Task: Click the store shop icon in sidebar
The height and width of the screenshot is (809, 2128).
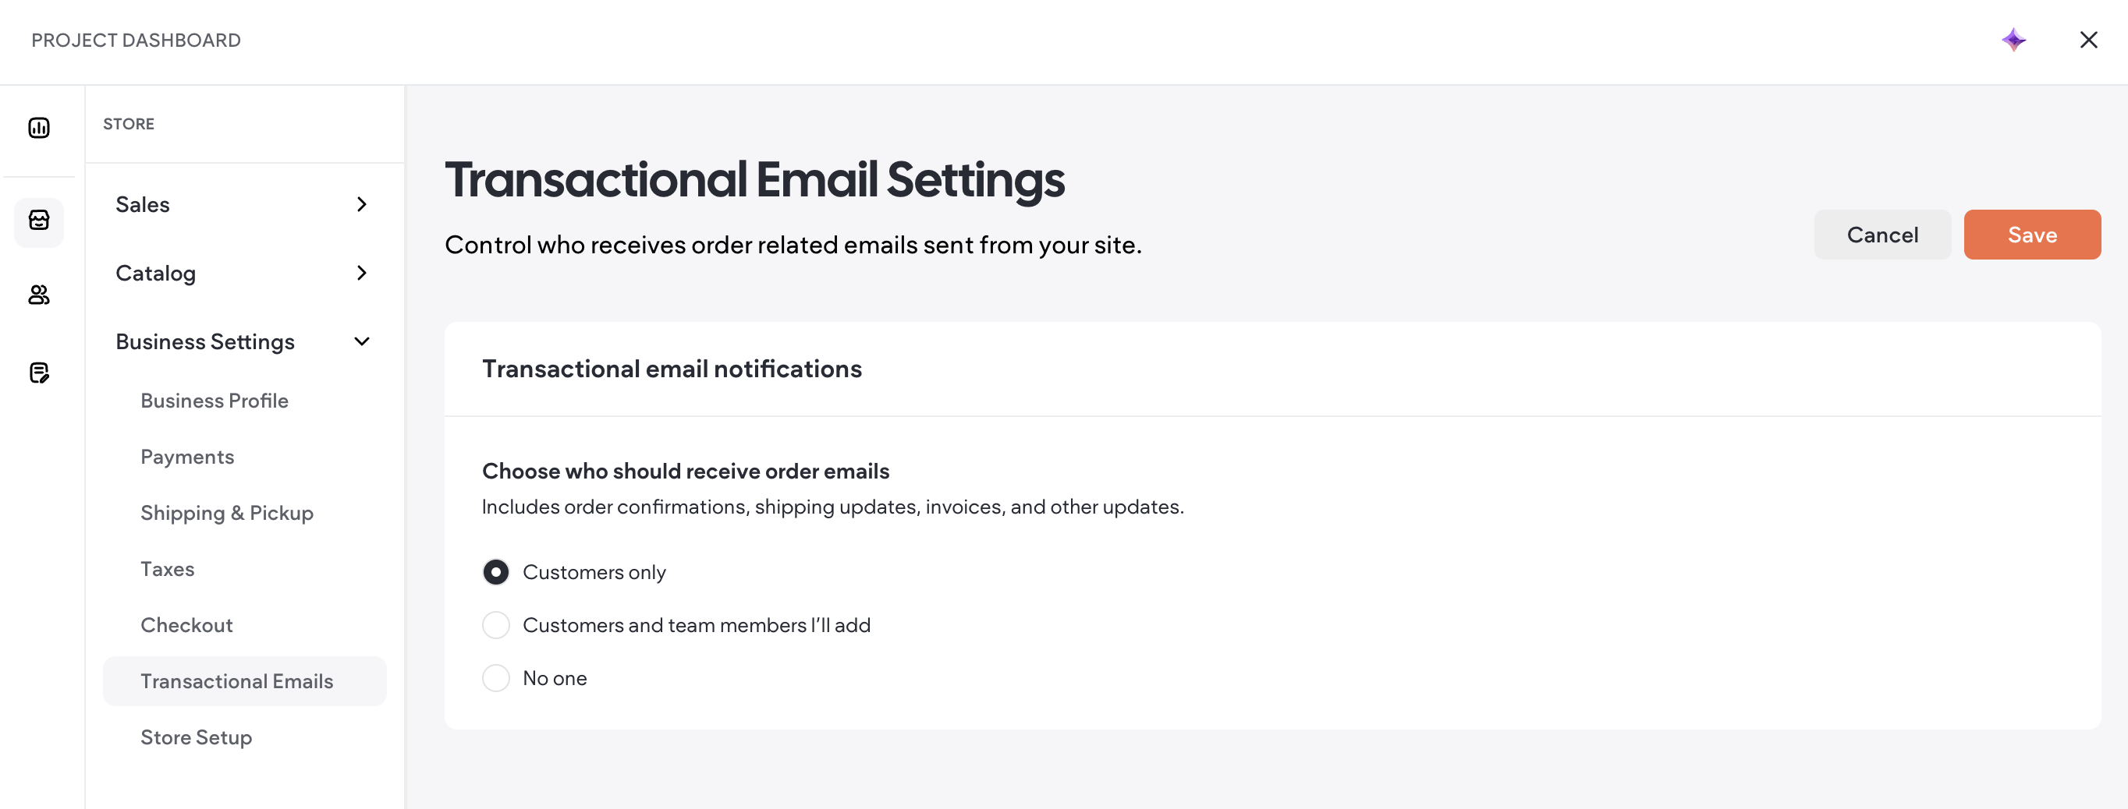Action: [x=39, y=221]
